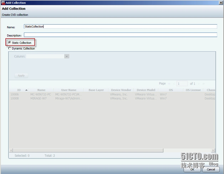Click the Description input field

(120, 35)
